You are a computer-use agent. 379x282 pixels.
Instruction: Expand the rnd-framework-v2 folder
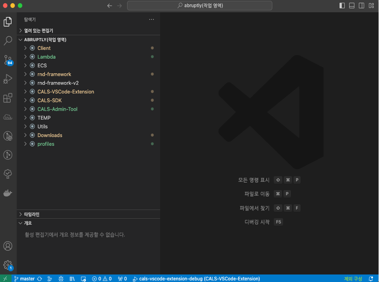[x=26, y=83]
